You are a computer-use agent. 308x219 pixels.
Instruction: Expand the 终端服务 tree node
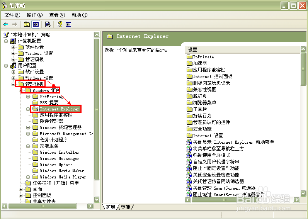[x=28, y=146]
